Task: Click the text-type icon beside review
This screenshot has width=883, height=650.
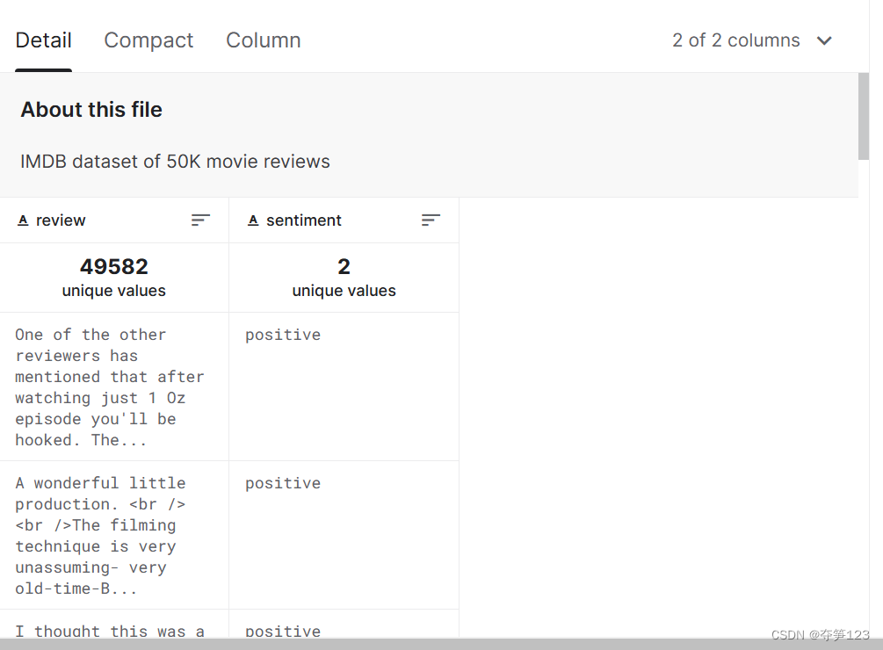Action: pos(24,220)
